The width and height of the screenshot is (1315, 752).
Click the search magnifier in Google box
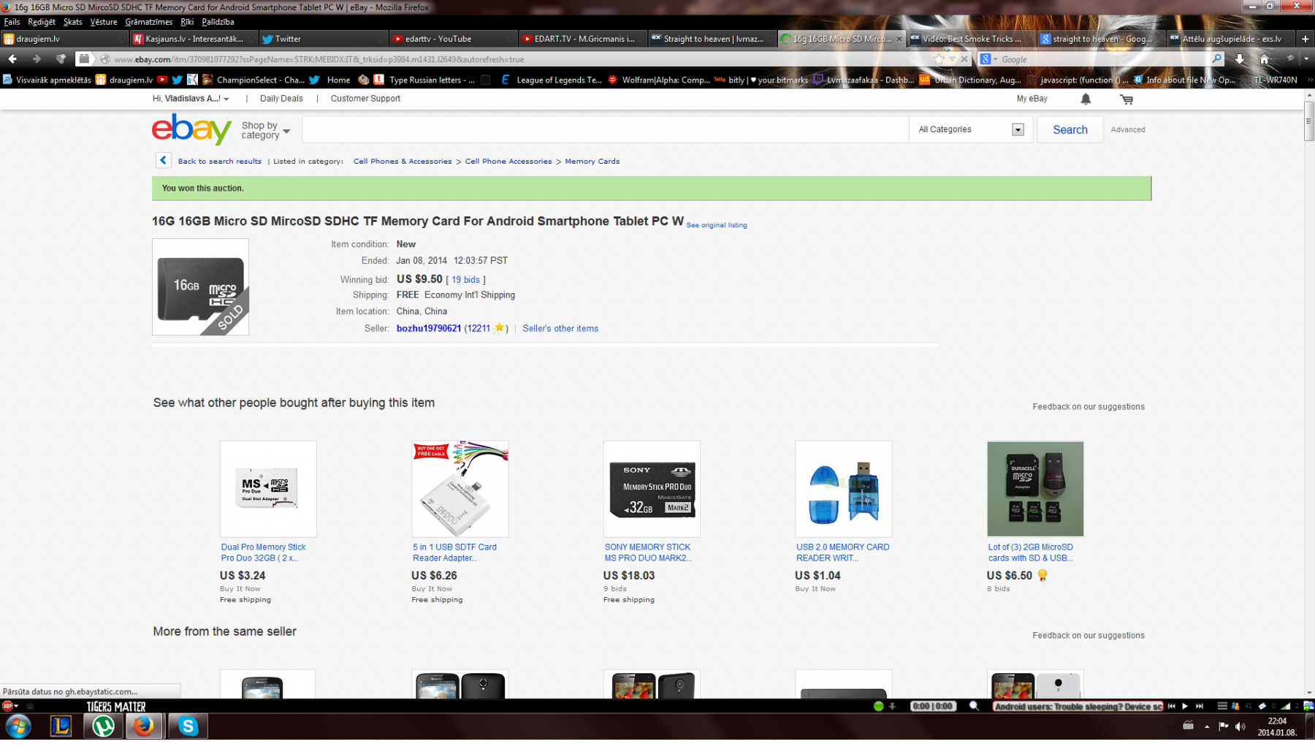(1216, 59)
